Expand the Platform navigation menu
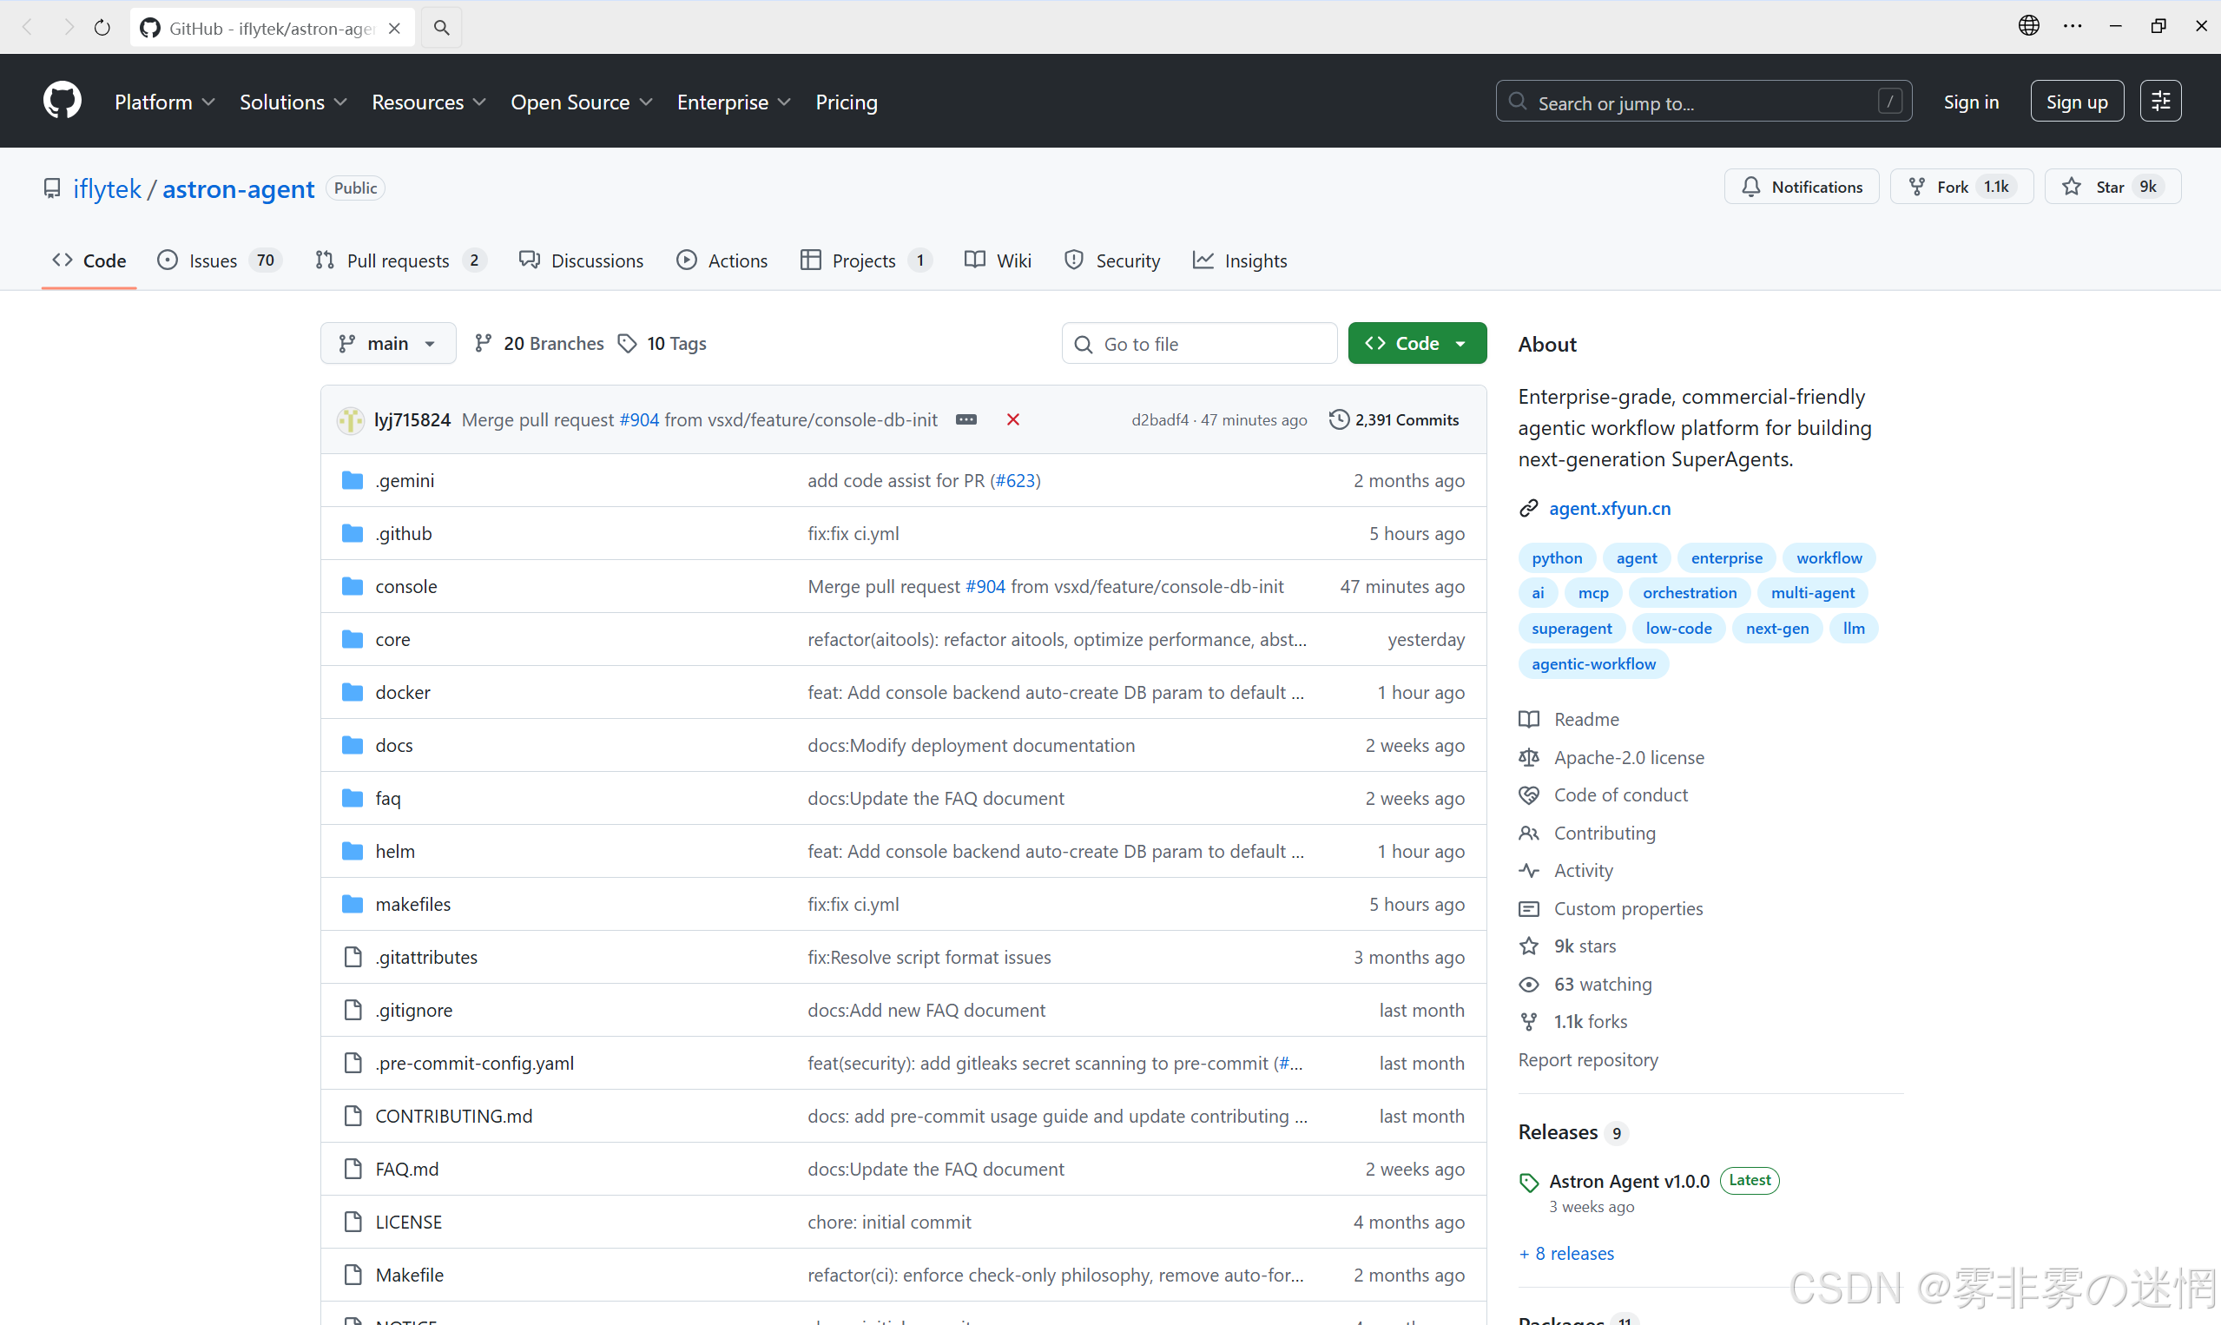Viewport: 2221px width, 1325px height. click(x=164, y=102)
